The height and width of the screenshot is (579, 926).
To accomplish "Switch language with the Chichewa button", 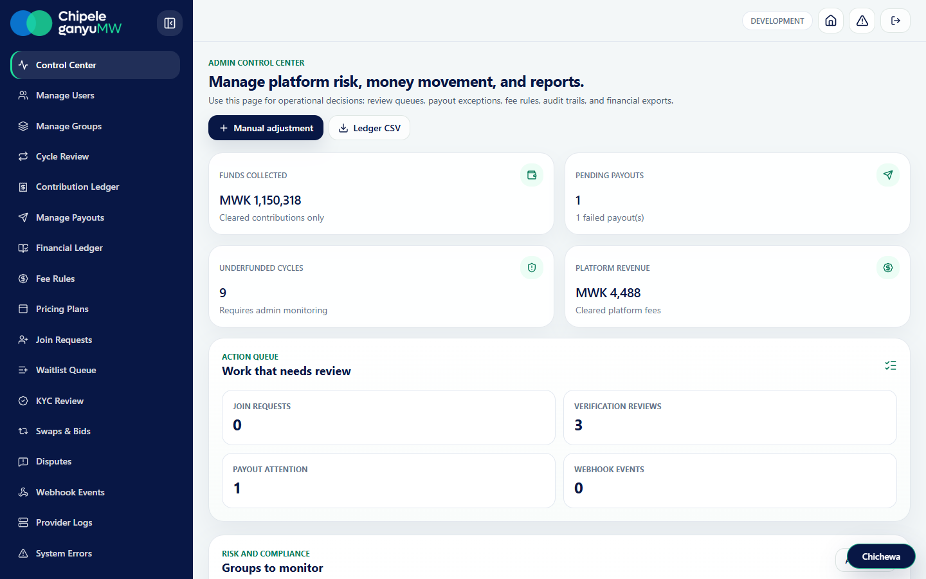I will click(x=881, y=556).
